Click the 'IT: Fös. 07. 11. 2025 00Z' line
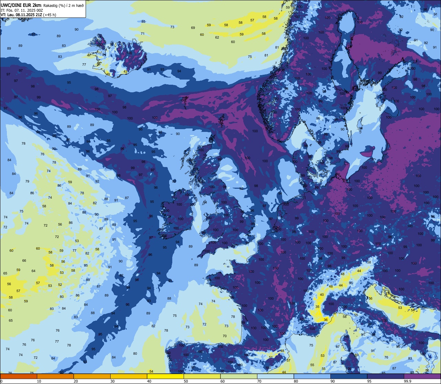 click(22, 10)
